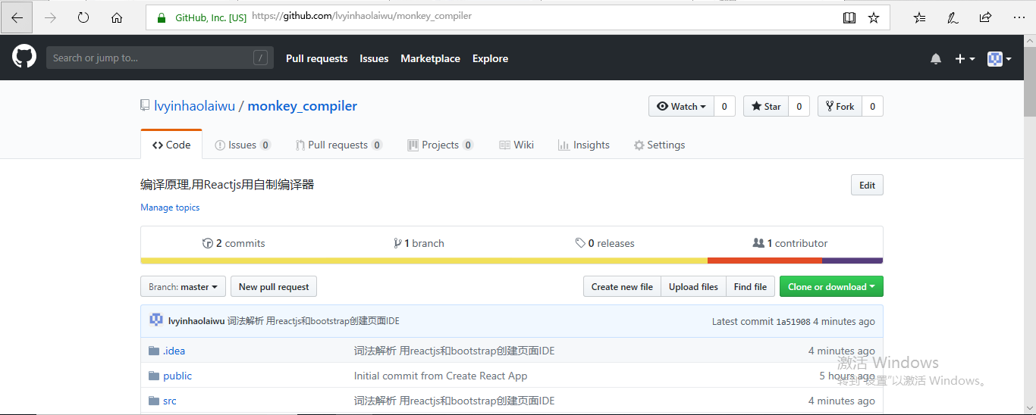Open the plus create new dropdown
This screenshot has width=1036, height=415.
point(965,58)
